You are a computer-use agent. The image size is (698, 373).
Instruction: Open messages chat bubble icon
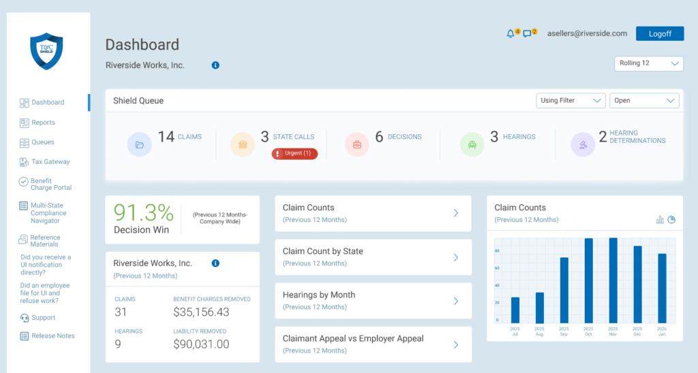point(527,34)
